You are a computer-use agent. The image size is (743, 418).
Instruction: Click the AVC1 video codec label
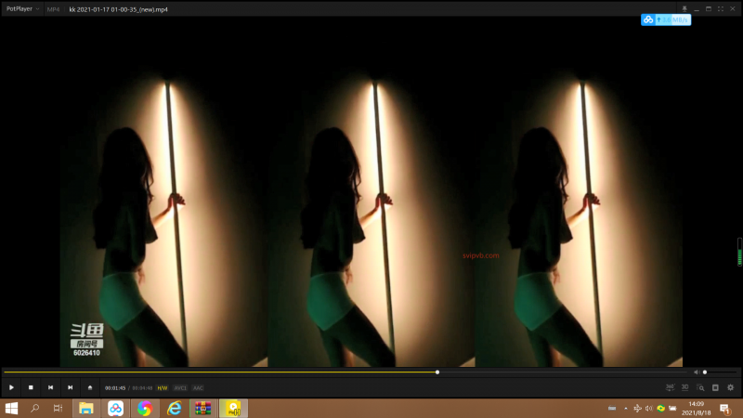(x=180, y=387)
